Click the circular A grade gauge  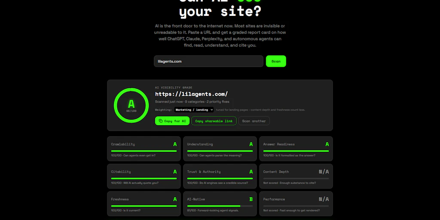pyautogui.click(x=131, y=105)
